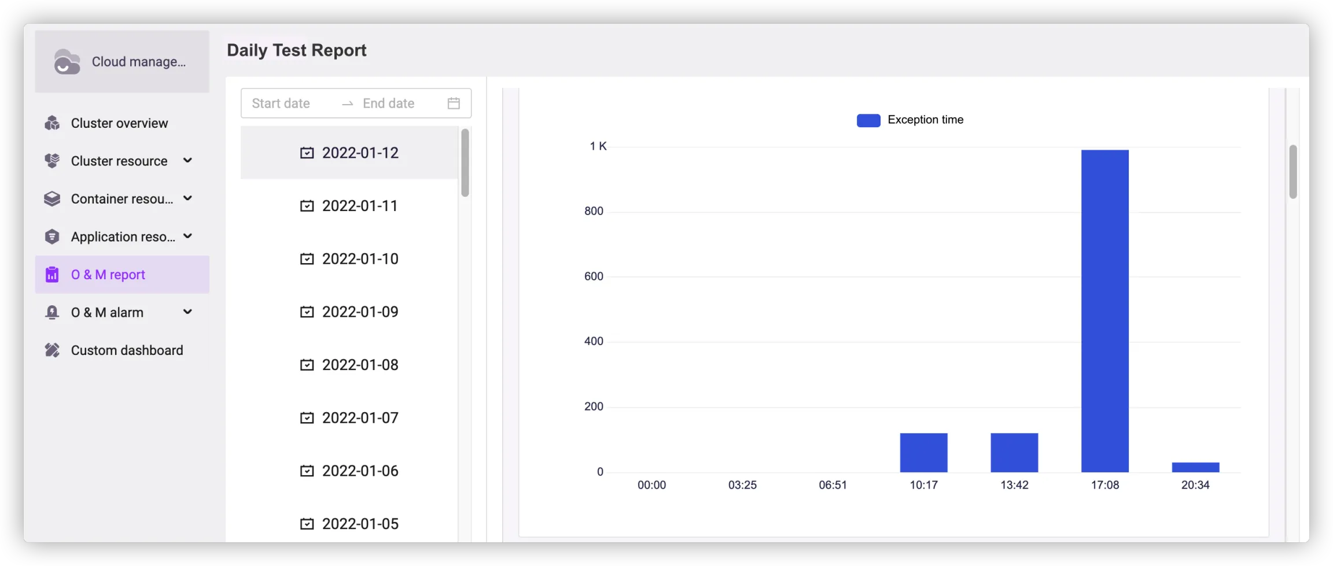The height and width of the screenshot is (566, 1333).
Task: Expand the O & M alarm chevron
Action: pyautogui.click(x=187, y=312)
